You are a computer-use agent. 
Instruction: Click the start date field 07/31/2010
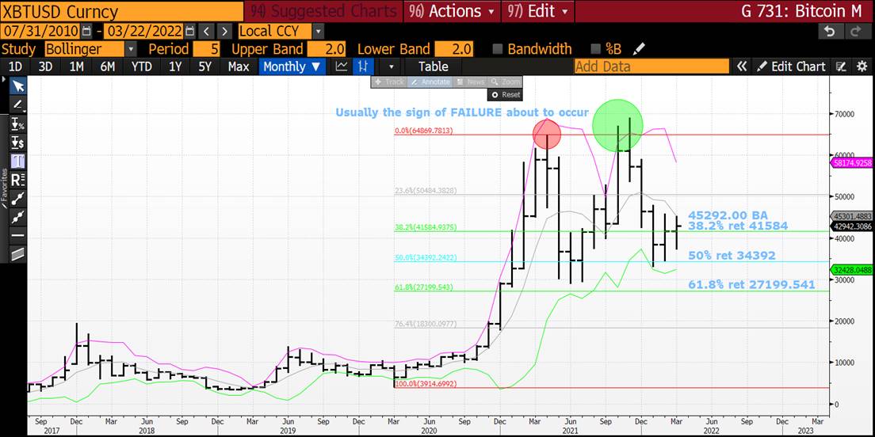[41, 31]
